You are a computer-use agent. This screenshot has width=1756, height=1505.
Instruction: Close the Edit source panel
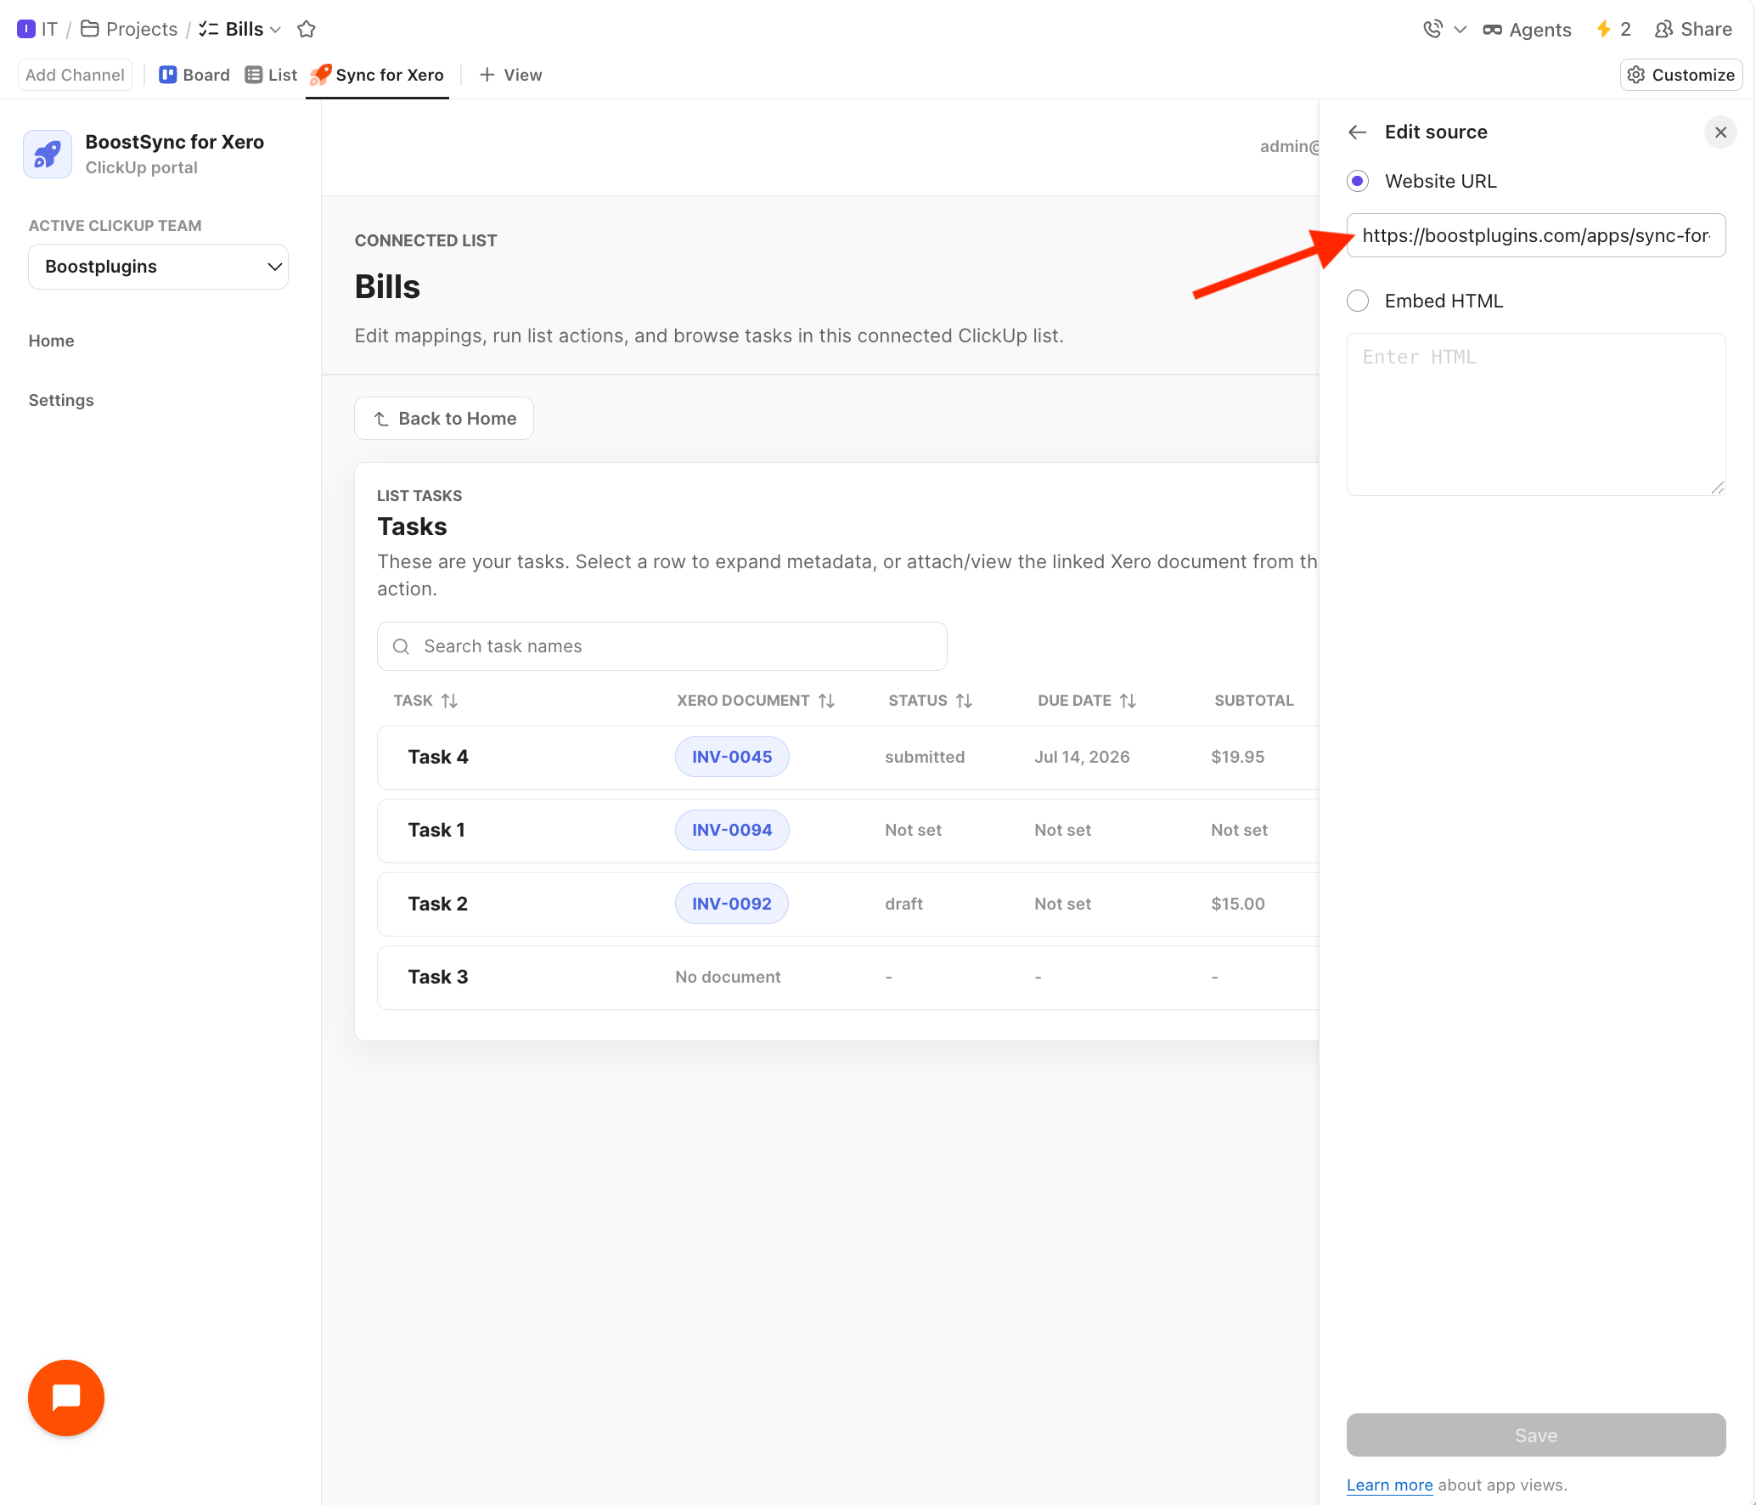[1720, 132]
